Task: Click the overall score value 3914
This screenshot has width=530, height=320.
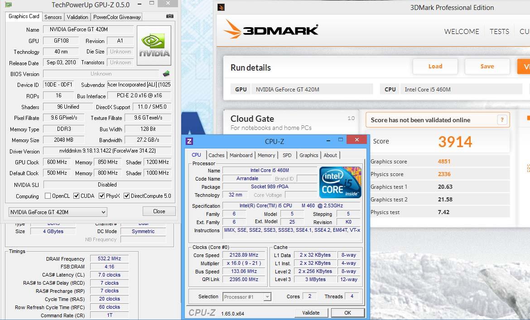Action: (x=455, y=141)
